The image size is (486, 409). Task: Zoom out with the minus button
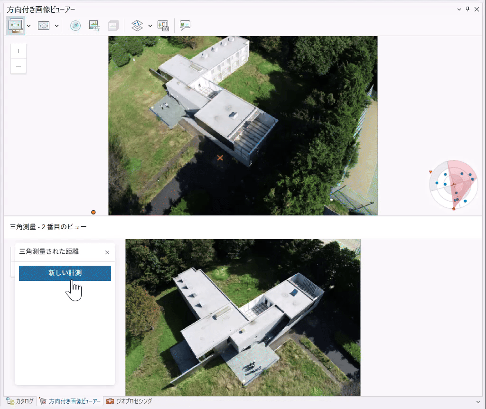click(x=19, y=66)
